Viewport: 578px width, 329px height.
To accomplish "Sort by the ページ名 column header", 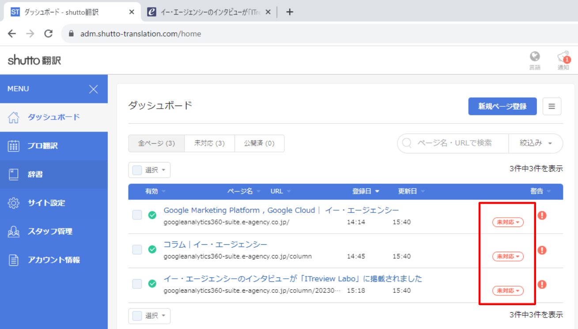I will pyautogui.click(x=244, y=191).
